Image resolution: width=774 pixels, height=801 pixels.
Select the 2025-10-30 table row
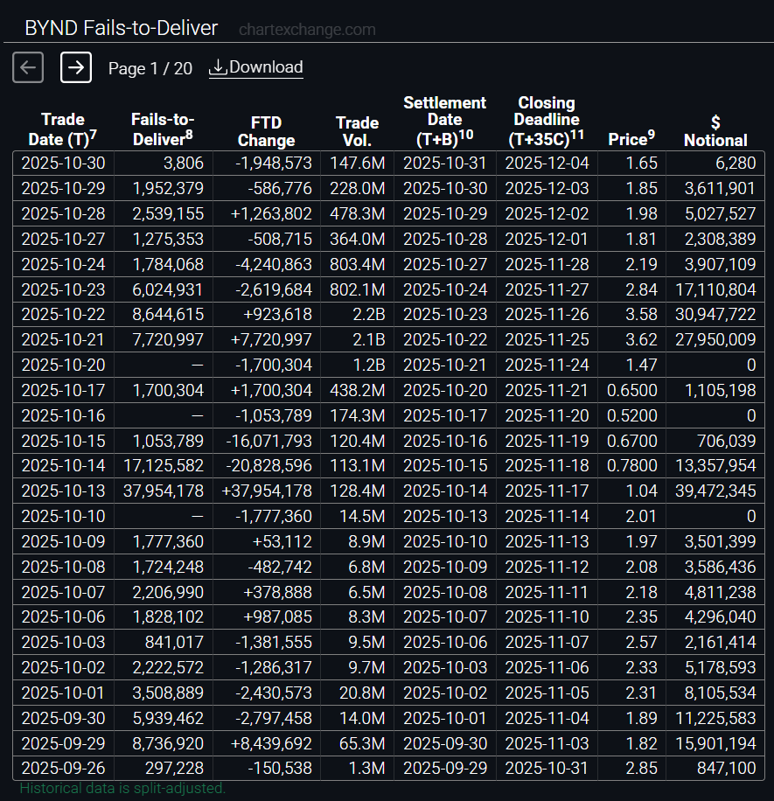coord(385,163)
